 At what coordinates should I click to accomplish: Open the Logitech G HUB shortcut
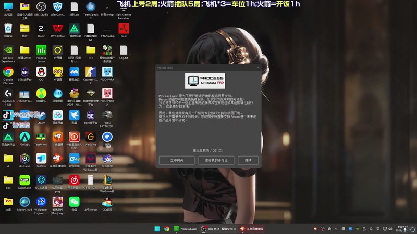tap(8, 97)
